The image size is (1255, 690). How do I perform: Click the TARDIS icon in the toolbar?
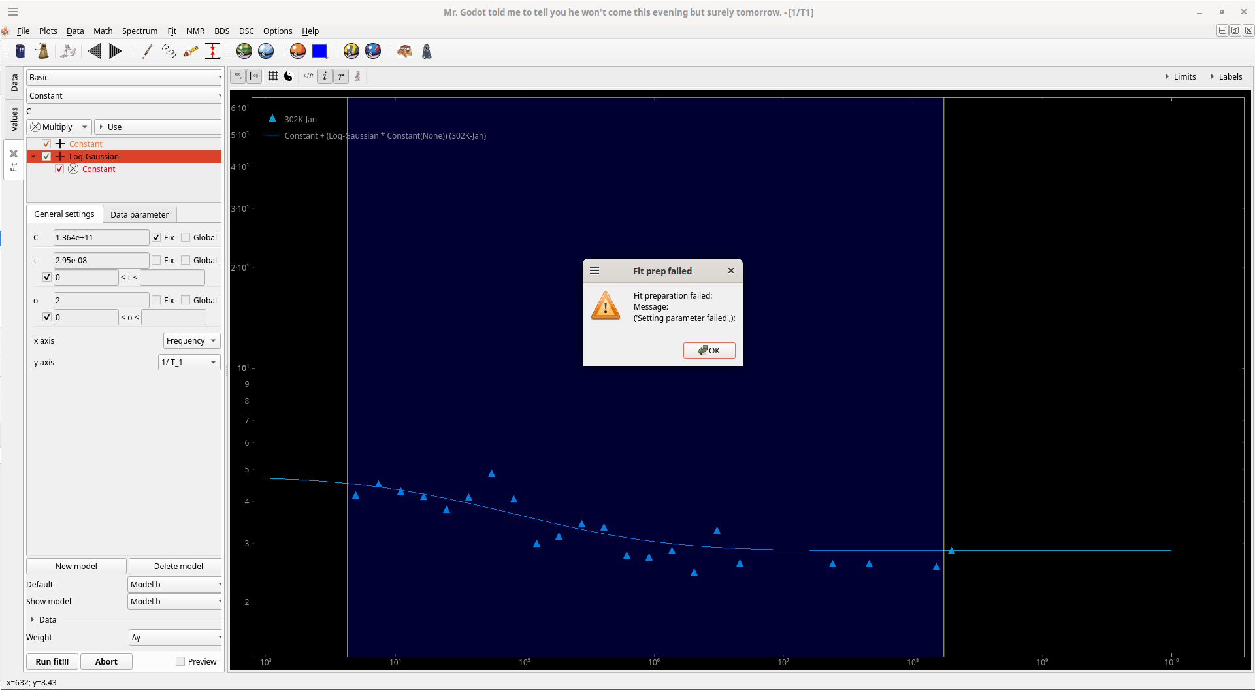pyautogui.click(x=20, y=51)
